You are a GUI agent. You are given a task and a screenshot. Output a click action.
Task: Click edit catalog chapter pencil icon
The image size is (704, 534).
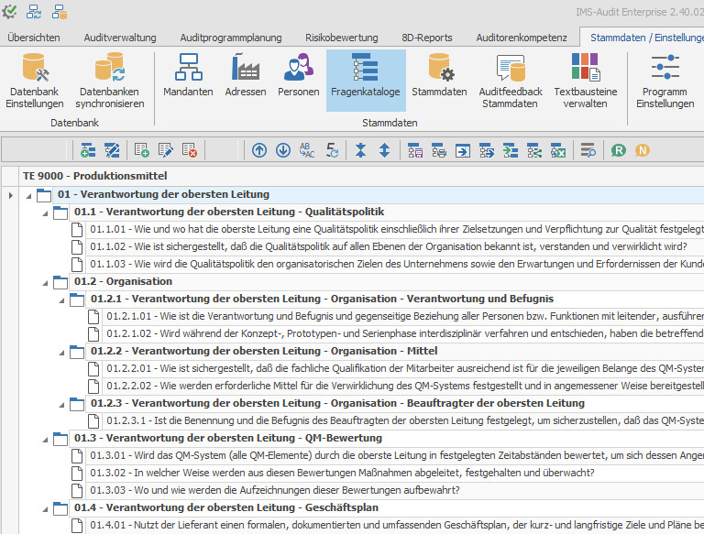click(112, 150)
